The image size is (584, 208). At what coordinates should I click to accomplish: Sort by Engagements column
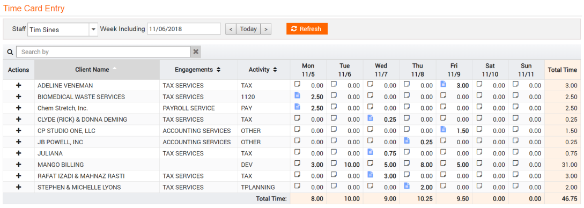tap(198, 70)
